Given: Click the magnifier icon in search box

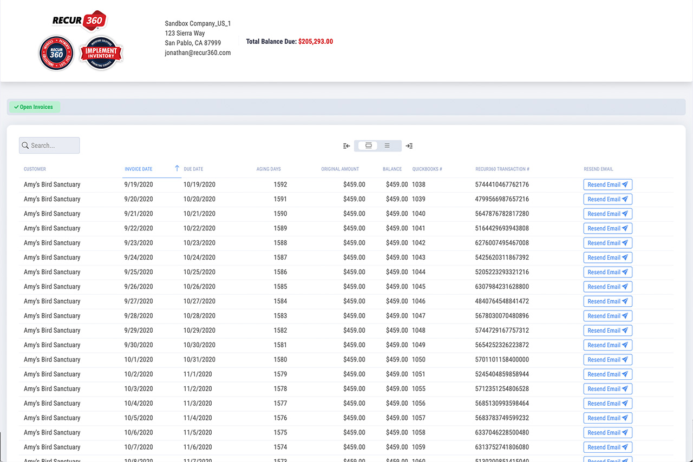Looking at the screenshot, I should point(25,146).
